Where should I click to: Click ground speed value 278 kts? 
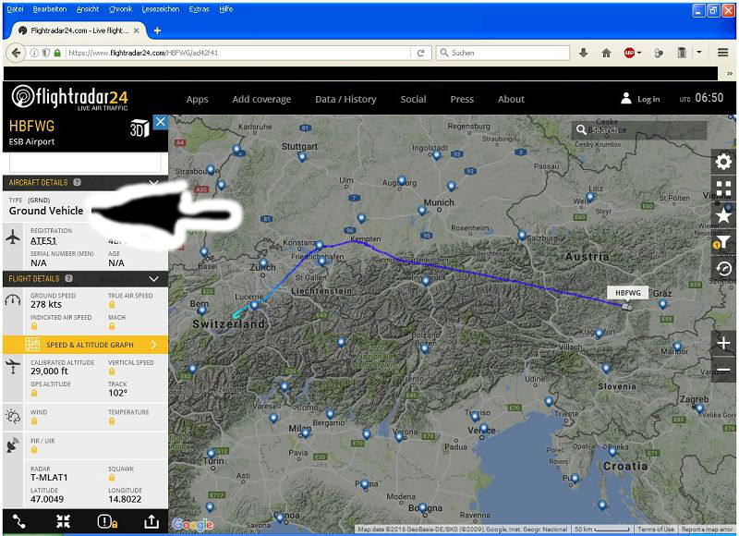click(45, 305)
